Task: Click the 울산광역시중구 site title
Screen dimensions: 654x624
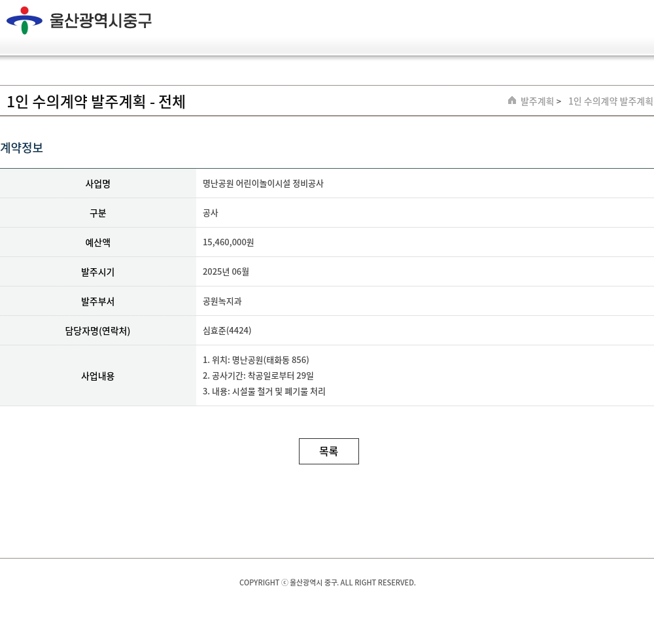Action: pos(101,20)
